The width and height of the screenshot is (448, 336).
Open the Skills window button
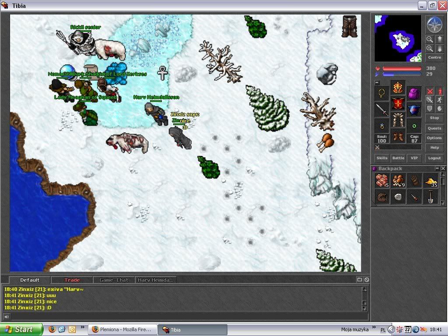point(382,158)
